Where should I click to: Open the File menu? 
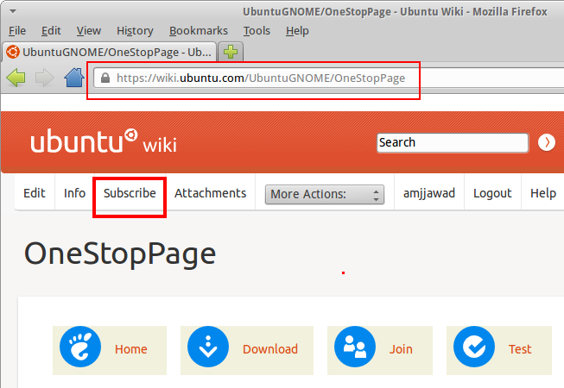pyautogui.click(x=17, y=31)
